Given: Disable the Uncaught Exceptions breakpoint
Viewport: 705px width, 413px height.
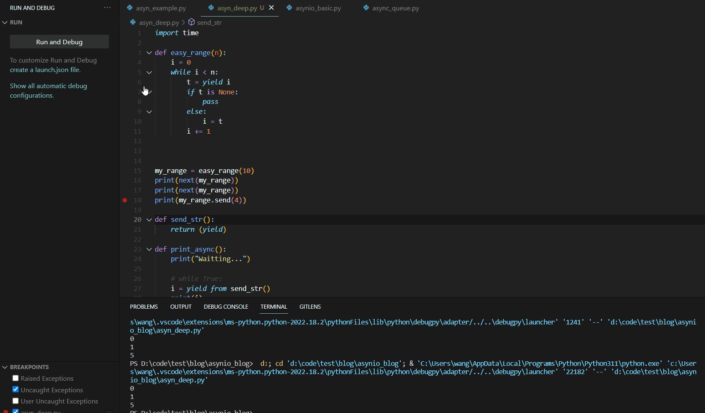Looking at the screenshot, I should pos(15,389).
